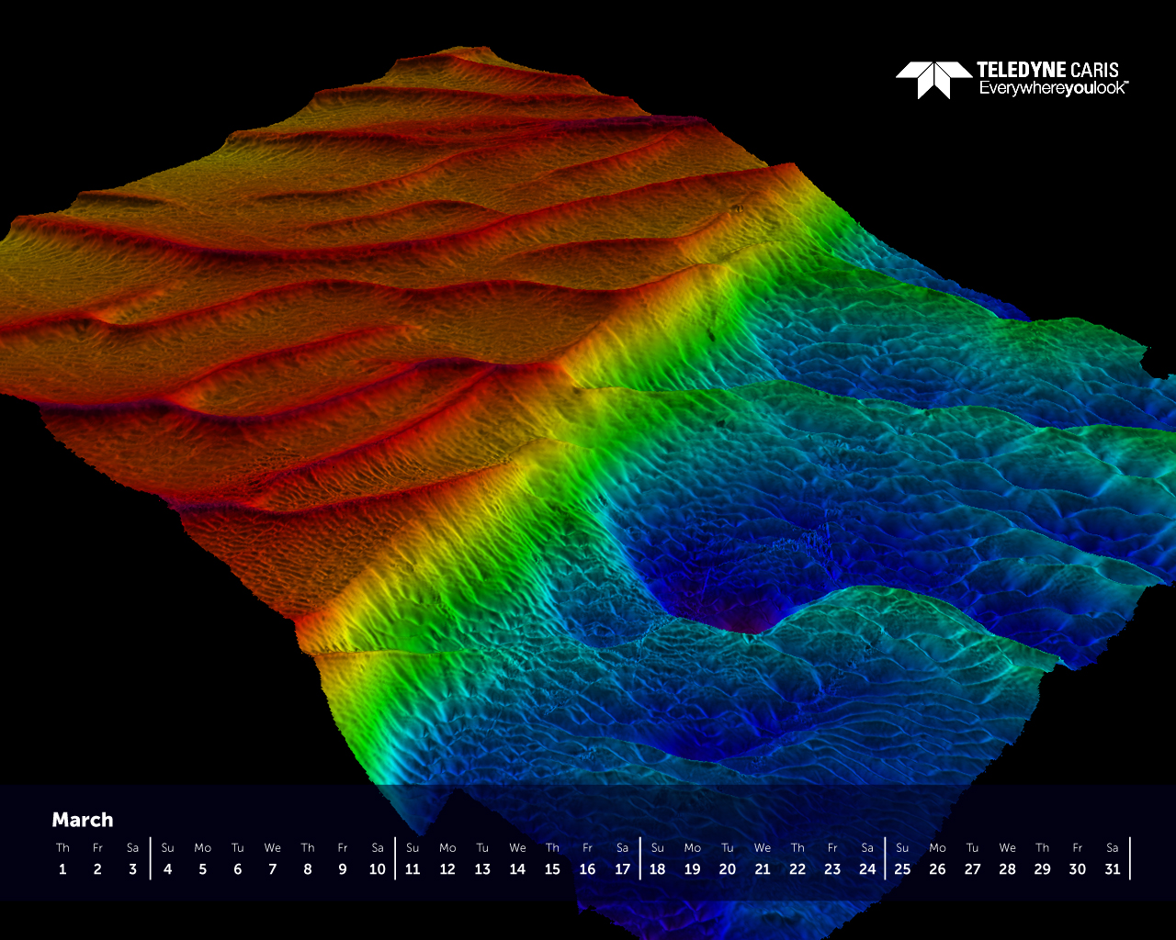
Task: Select date 4 in calendar
Action: coord(167,869)
